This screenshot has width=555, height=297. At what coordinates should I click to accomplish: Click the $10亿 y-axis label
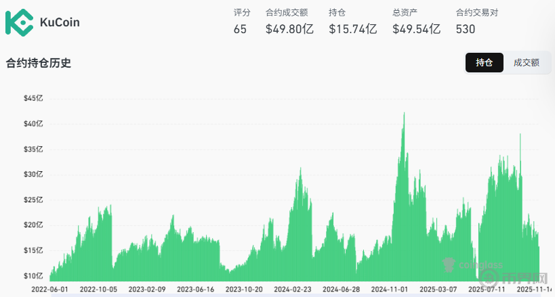point(33,276)
